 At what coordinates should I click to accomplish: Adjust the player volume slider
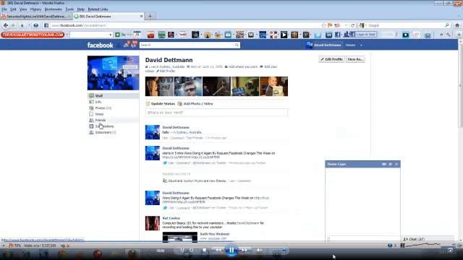tap(276, 251)
